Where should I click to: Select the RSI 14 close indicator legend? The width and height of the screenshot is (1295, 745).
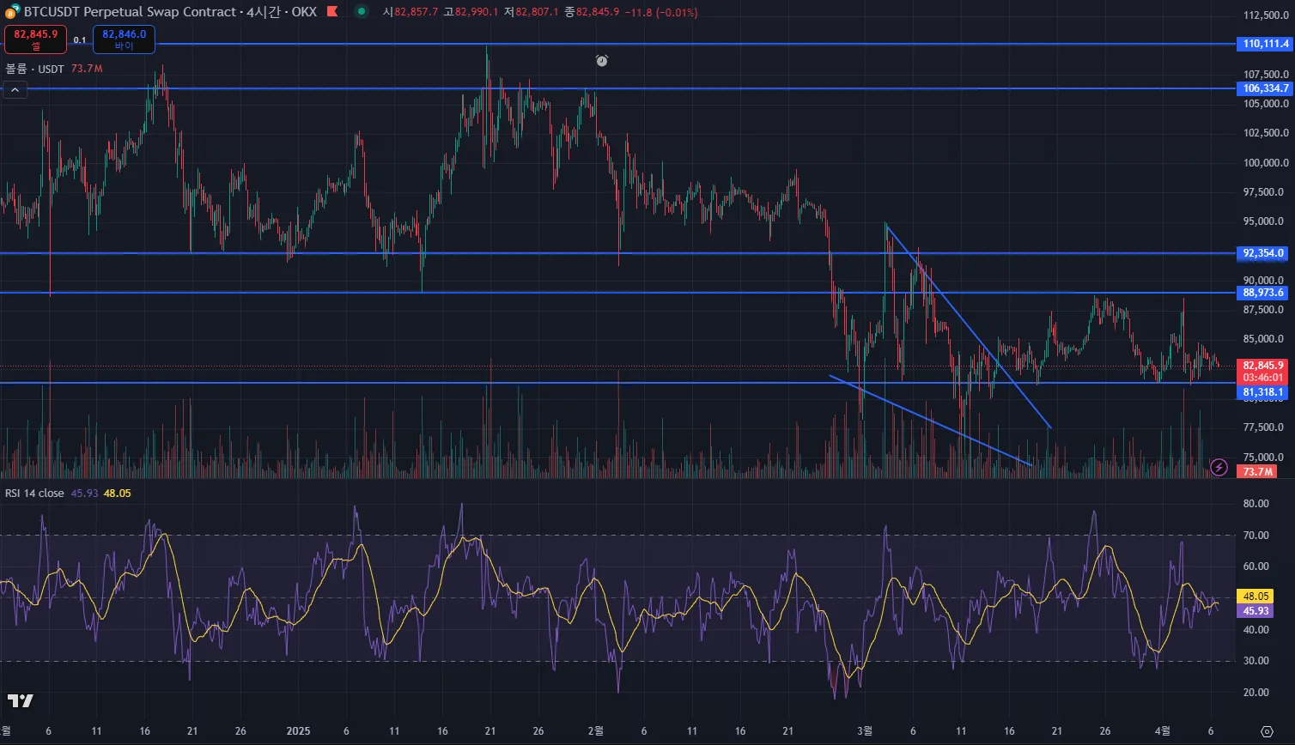(x=34, y=493)
